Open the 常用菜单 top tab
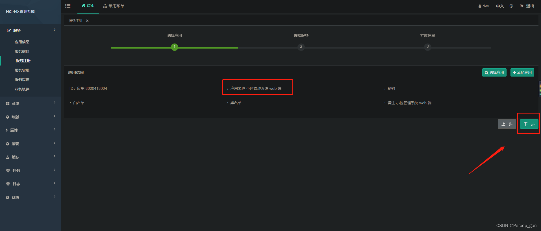 [114, 6]
